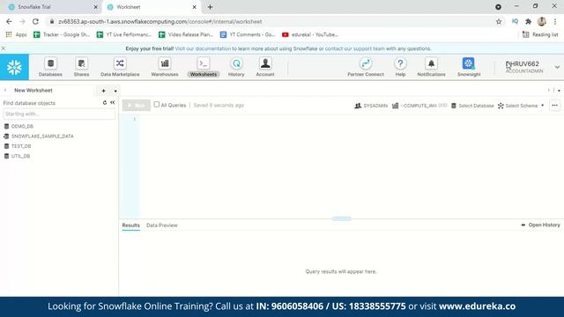This screenshot has height=317, width=564.
Task: Launch Snowsight
Action: [x=469, y=67]
